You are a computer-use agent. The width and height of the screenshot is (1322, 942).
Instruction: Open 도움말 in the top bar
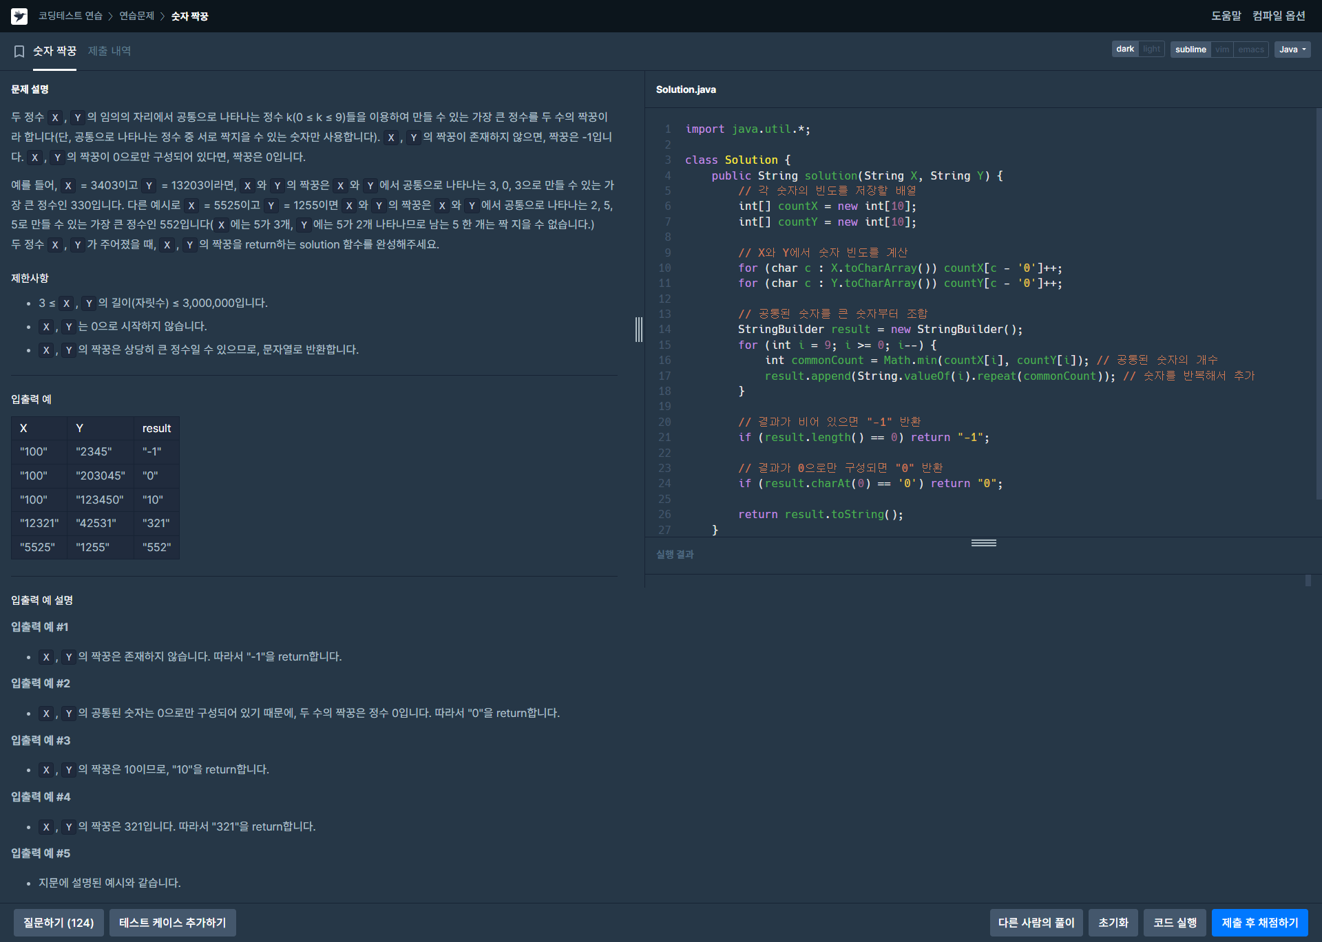tap(1226, 16)
